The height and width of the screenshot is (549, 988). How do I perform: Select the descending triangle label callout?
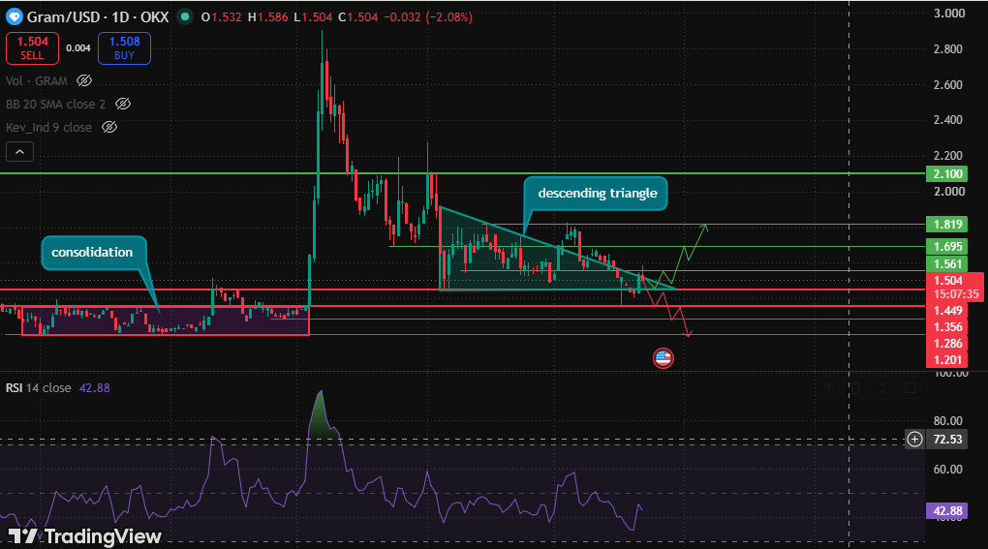596,194
